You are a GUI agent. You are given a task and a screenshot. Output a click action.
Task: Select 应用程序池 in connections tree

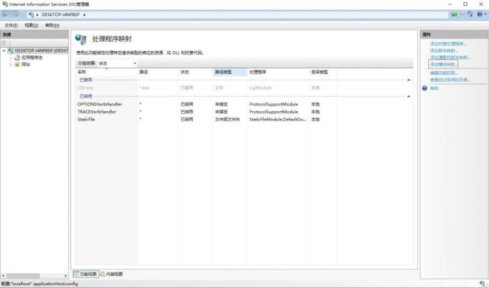coord(32,58)
